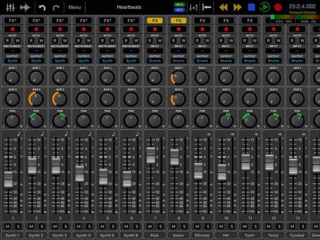Select the HH track name
This screenshot has height=240, width=320.
pyautogui.click(x=226, y=235)
